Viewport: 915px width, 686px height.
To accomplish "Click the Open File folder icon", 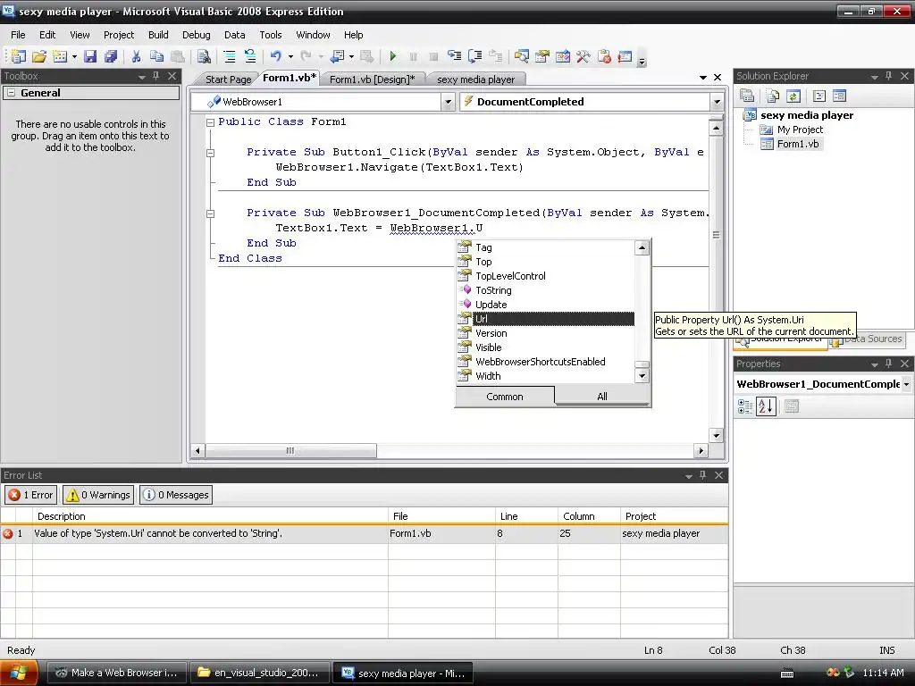I will coord(39,56).
